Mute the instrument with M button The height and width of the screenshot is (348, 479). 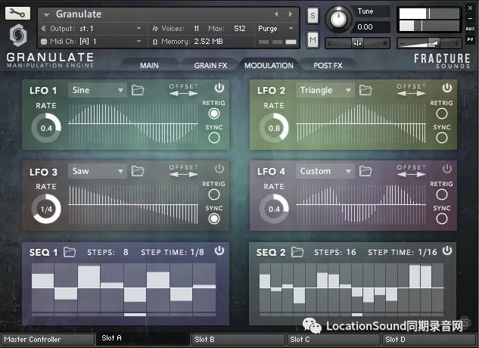pos(313,40)
